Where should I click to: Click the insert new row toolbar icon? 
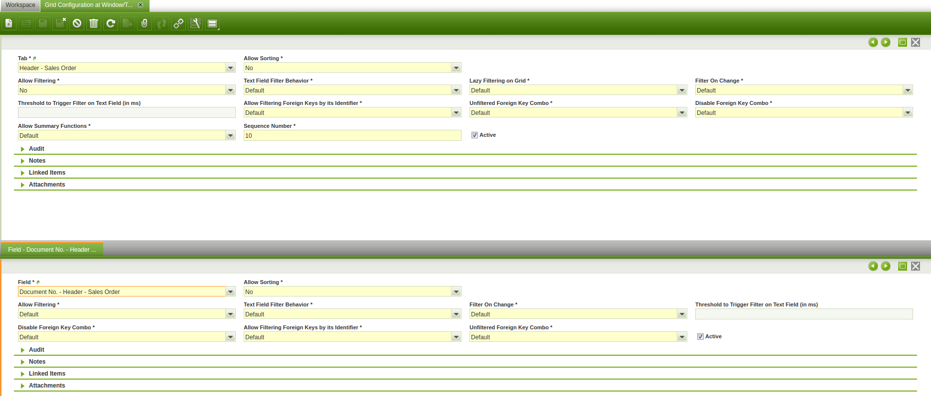[x=26, y=23]
